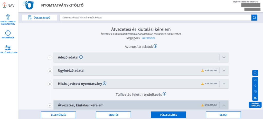263x119 pixels.
Task: Click the floating panel search icon
Action: click(x=255, y=73)
